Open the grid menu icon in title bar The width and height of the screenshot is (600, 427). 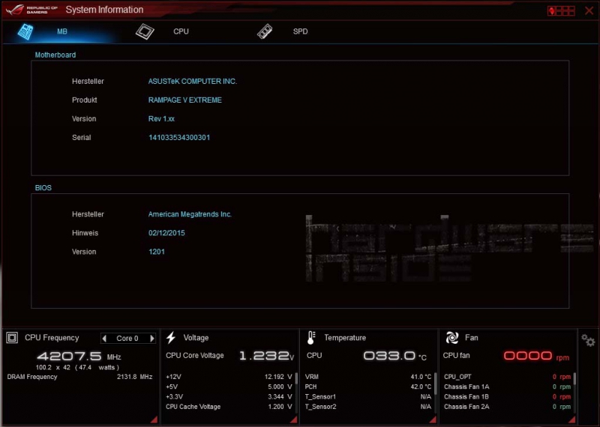coord(565,10)
